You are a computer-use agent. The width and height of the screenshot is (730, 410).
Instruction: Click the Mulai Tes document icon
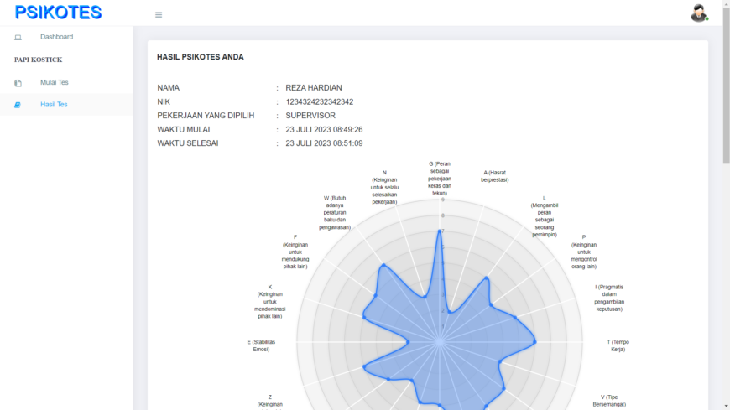click(x=18, y=83)
